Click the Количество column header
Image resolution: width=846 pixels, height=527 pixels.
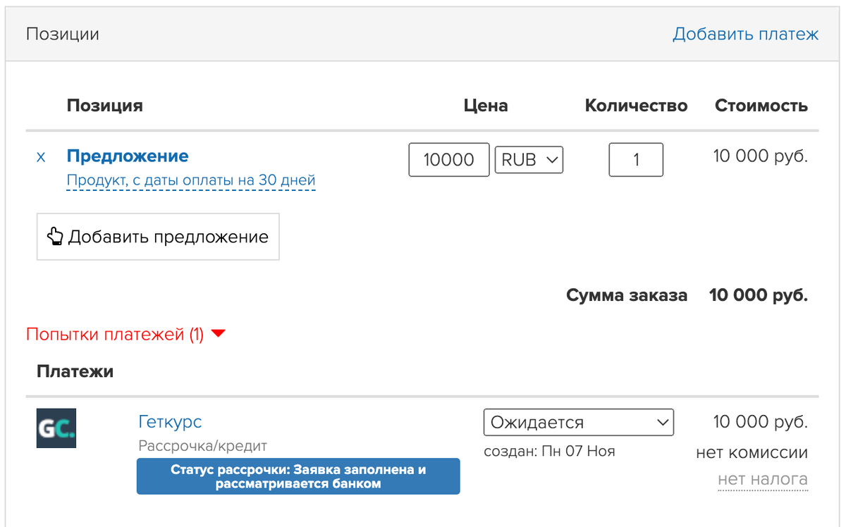637,106
